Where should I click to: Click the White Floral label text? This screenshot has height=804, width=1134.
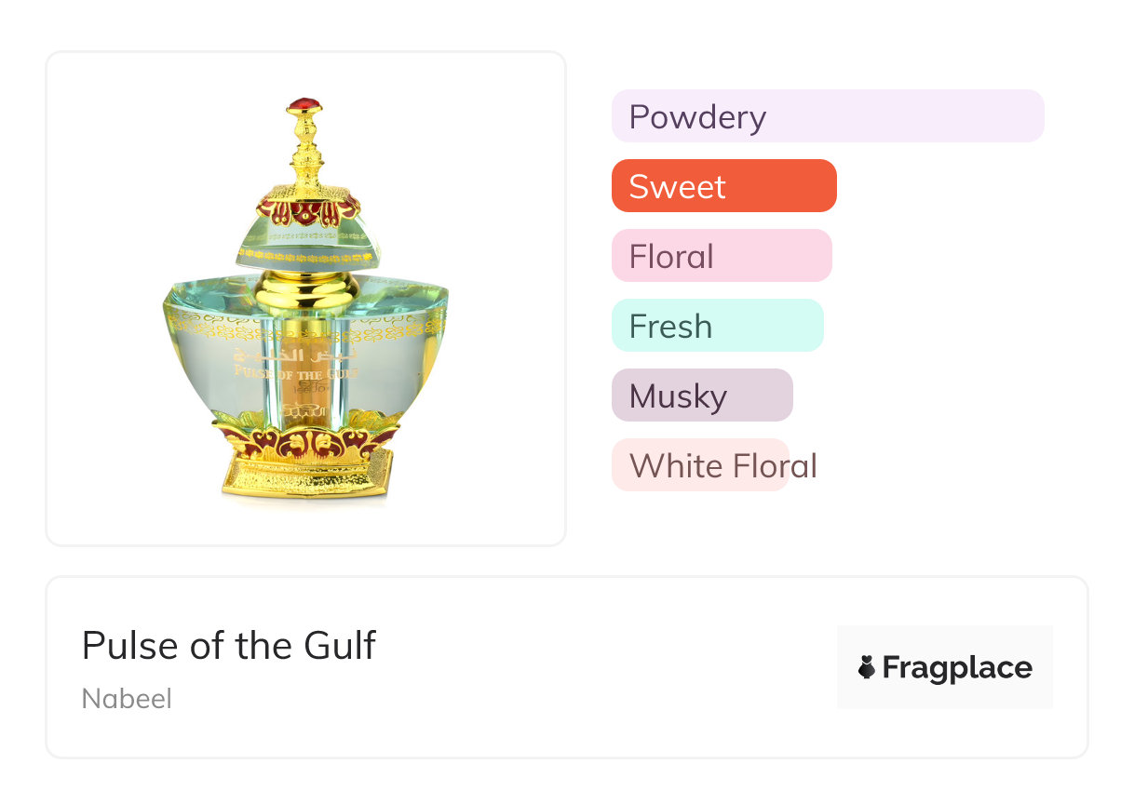(722, 465)
